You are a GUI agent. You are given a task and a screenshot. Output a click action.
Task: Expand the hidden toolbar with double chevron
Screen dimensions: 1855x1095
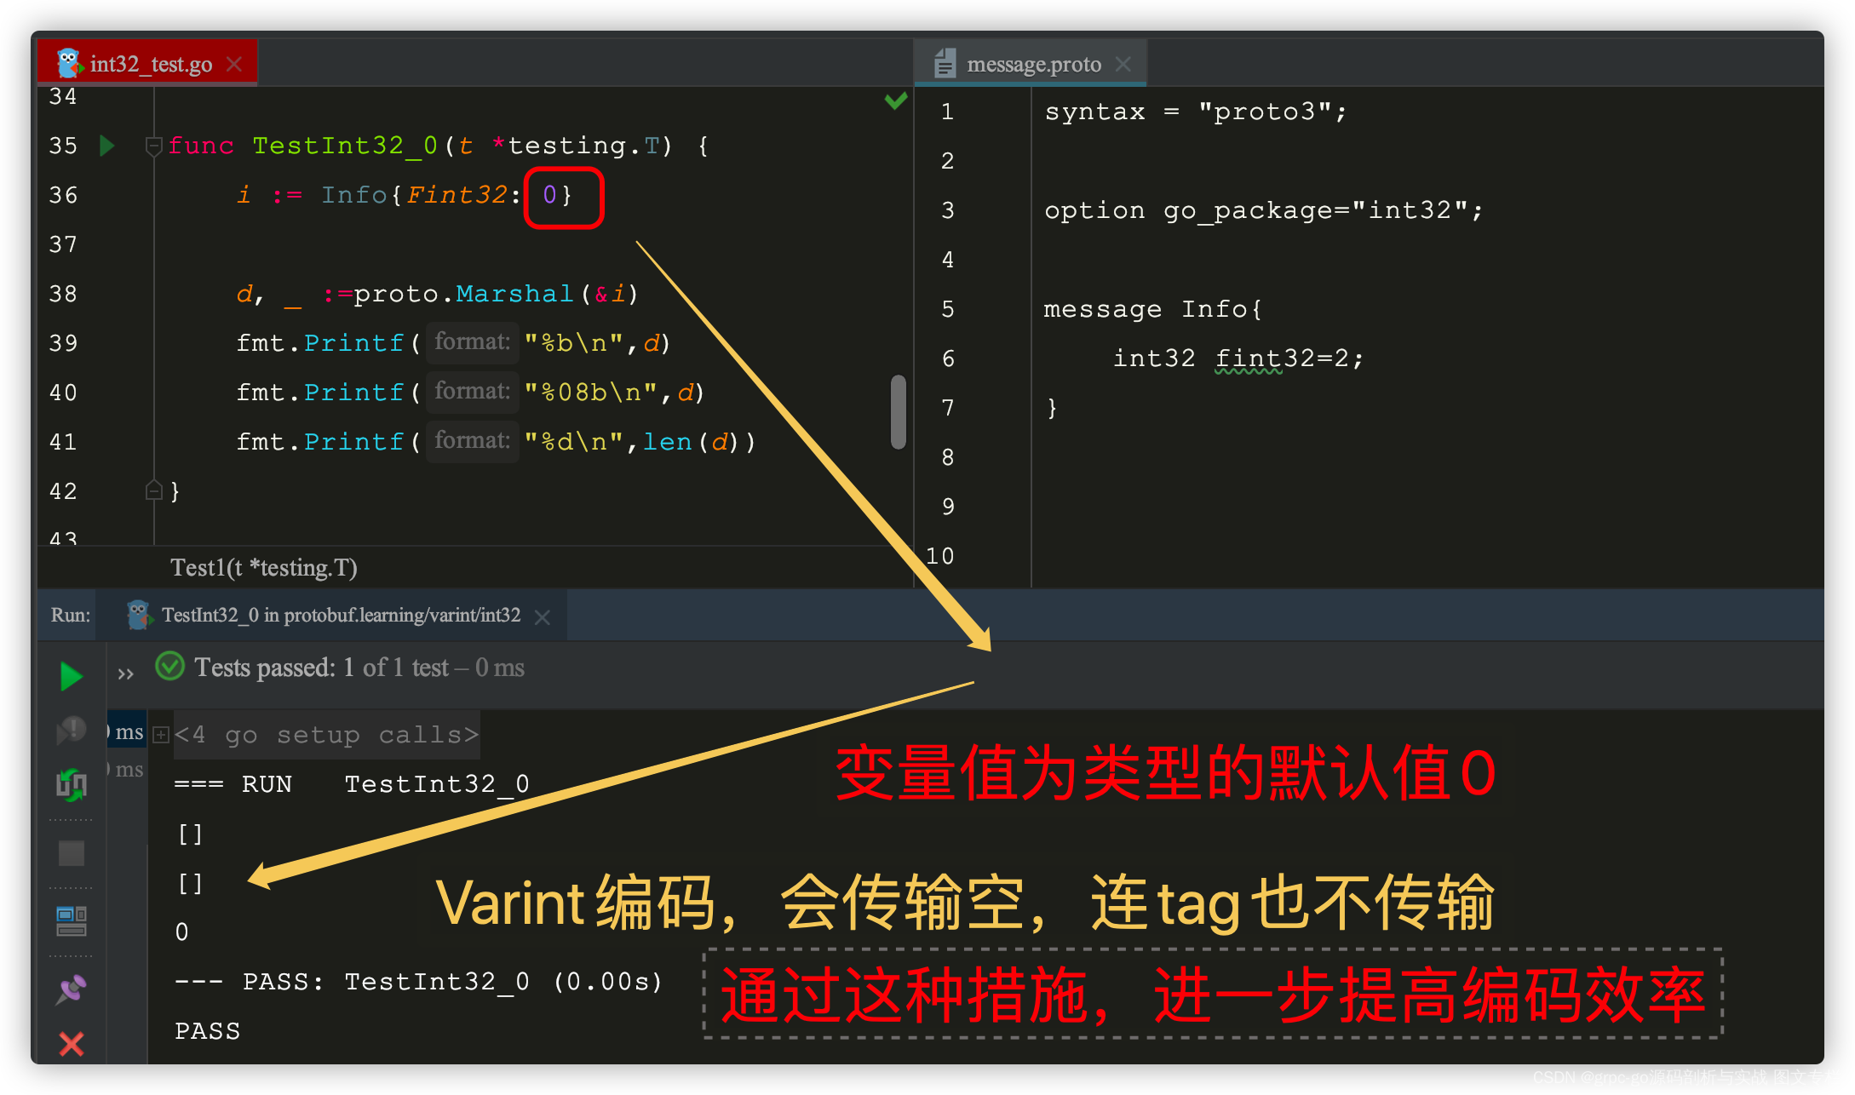126,674
